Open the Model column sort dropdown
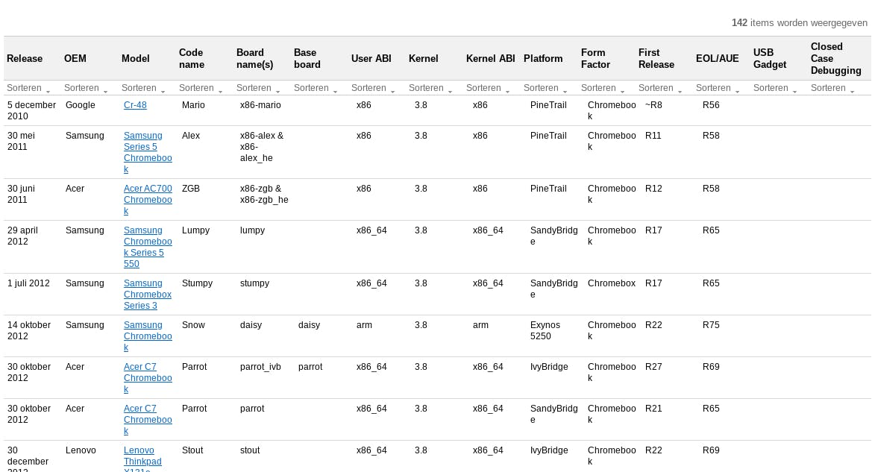 [143, 88]
